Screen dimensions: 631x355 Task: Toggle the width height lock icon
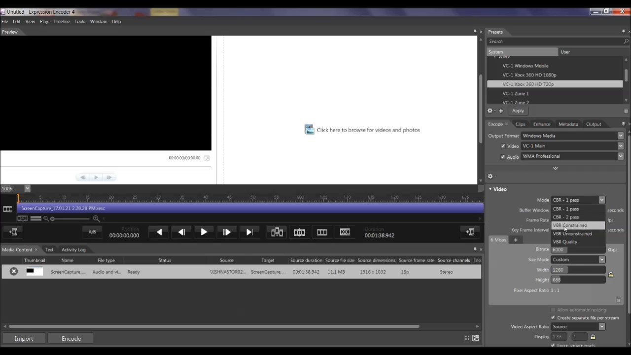click(611, 275)
